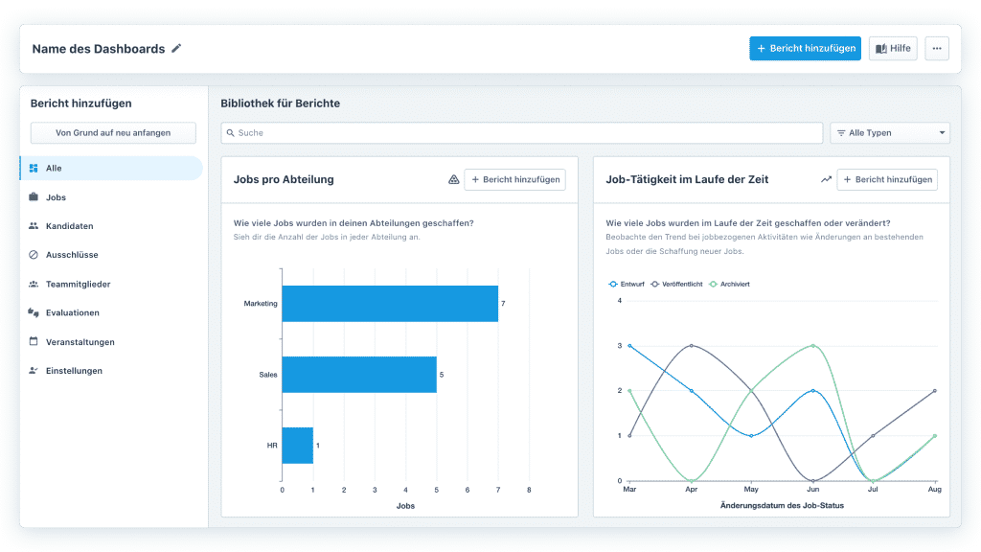Toggle the Entwurf series in chart legend
981x552 pixels.
click(627, 284)
